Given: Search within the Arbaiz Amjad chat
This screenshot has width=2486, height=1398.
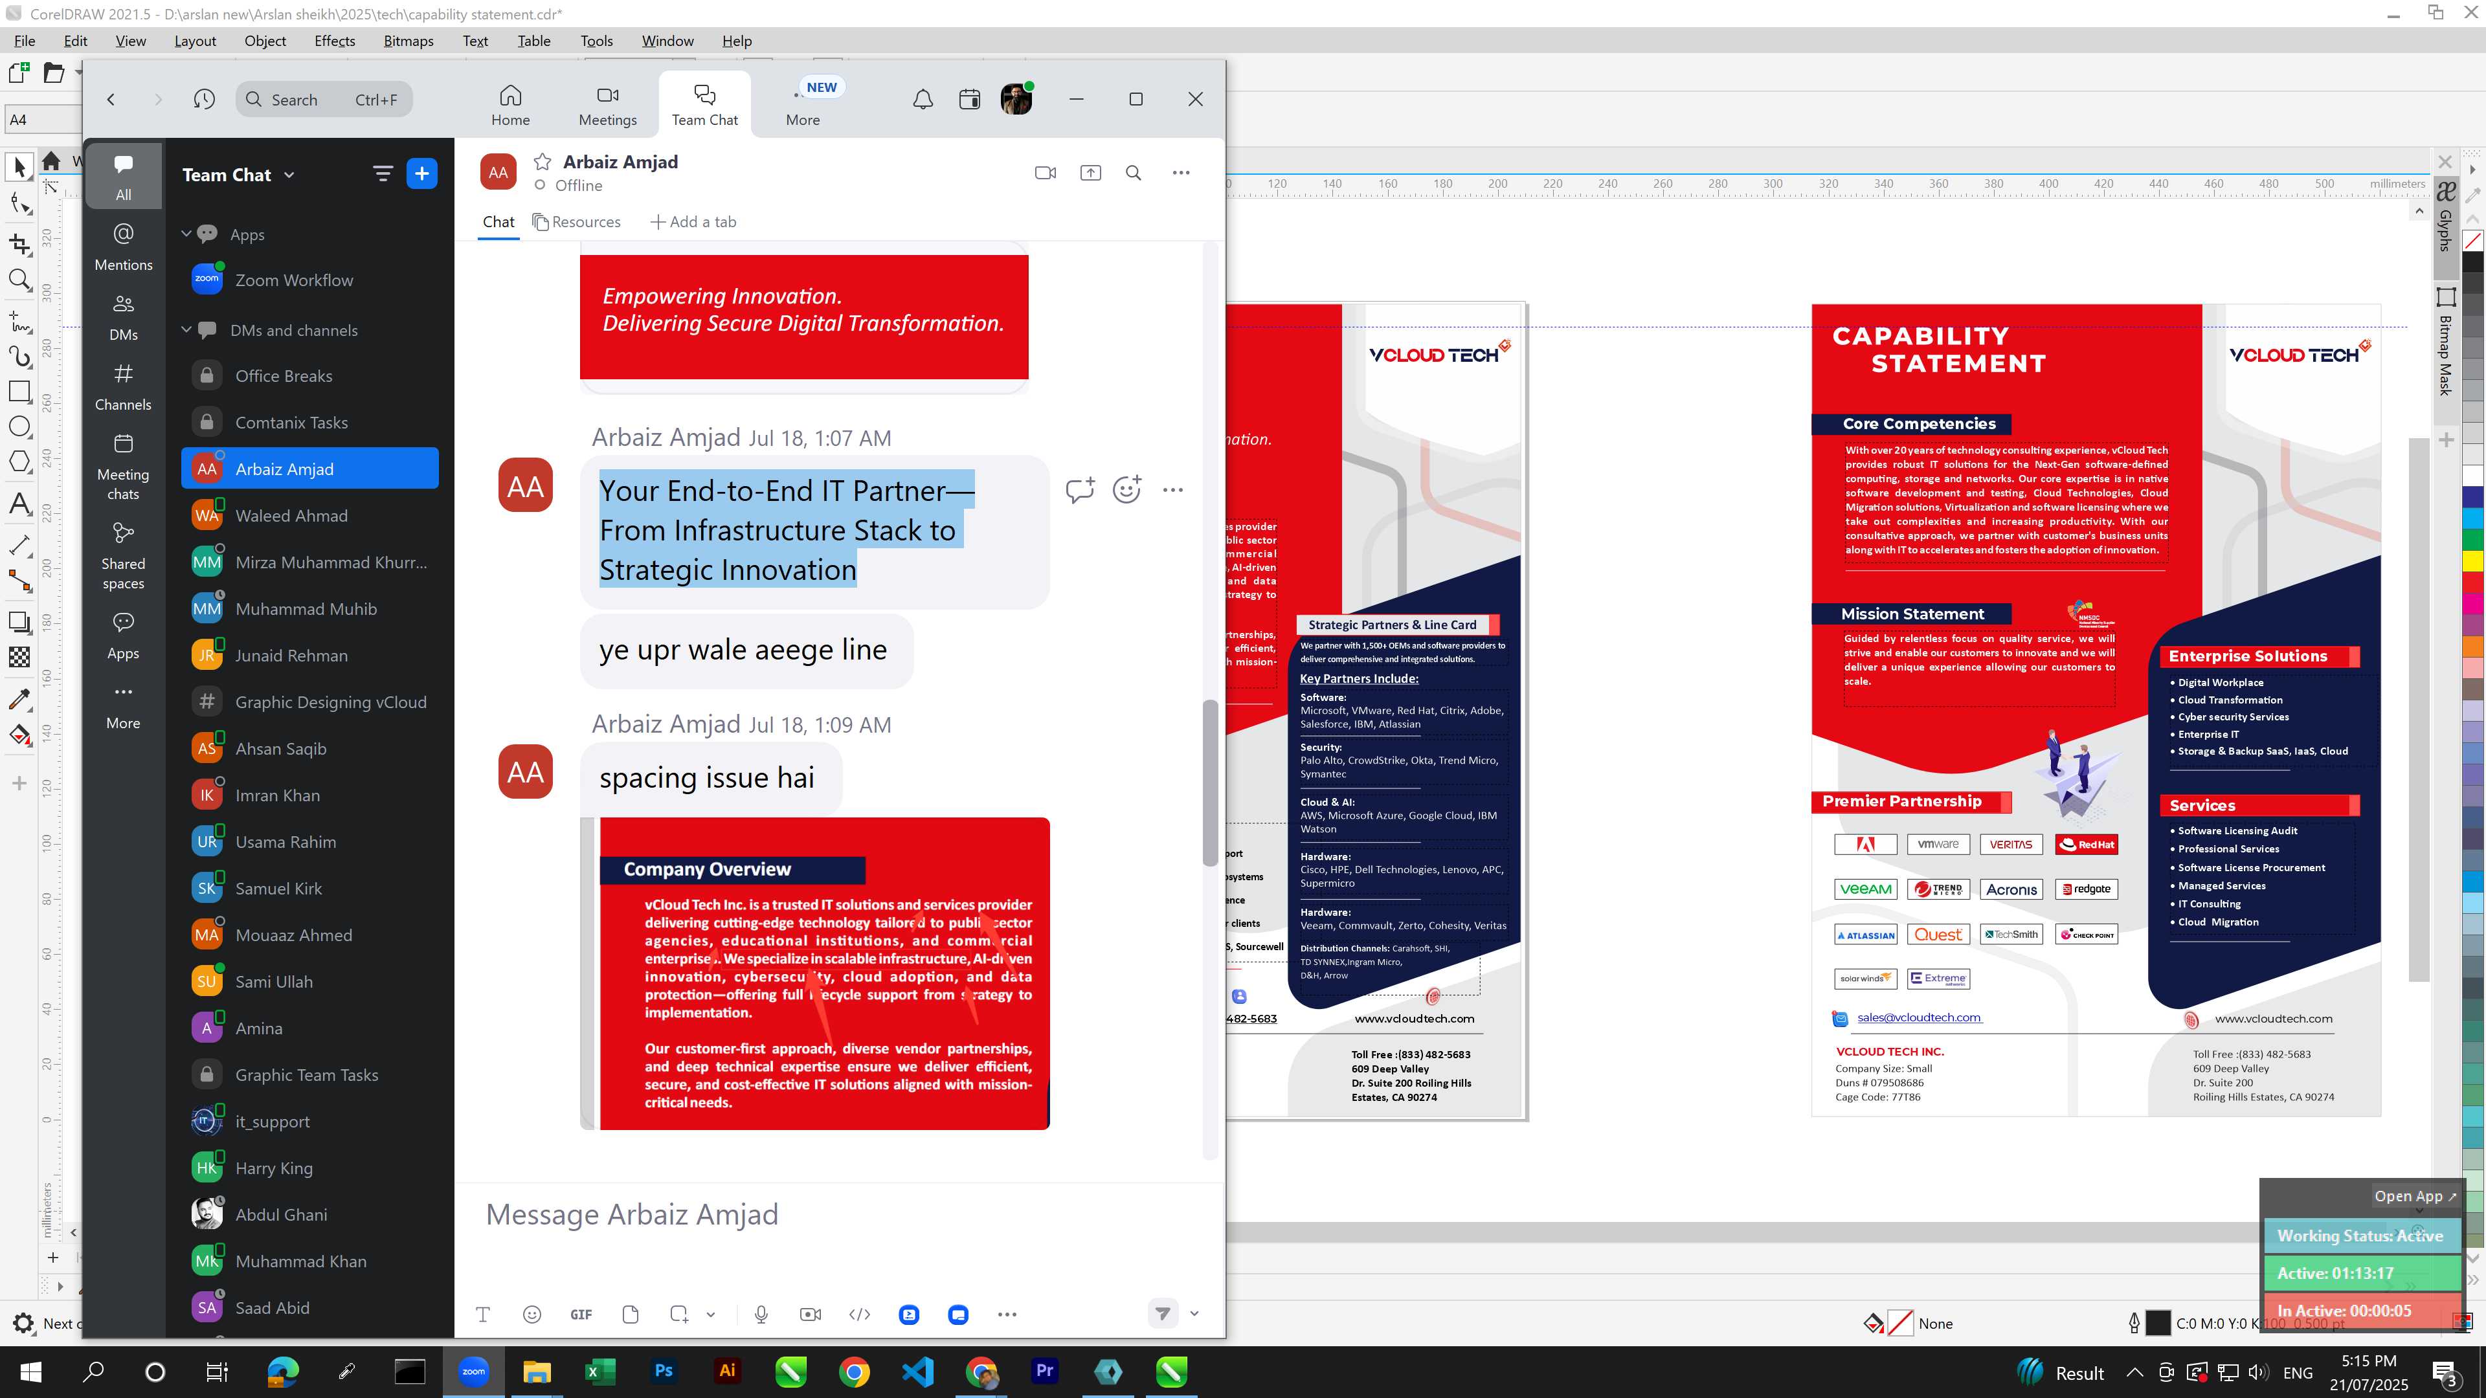Looking at the screenshot, I should pyautogui.click(x=1134, y=173).
